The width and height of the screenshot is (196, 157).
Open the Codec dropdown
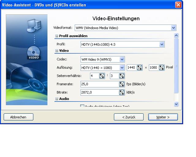pyautogui.click(x=122, y=59)
